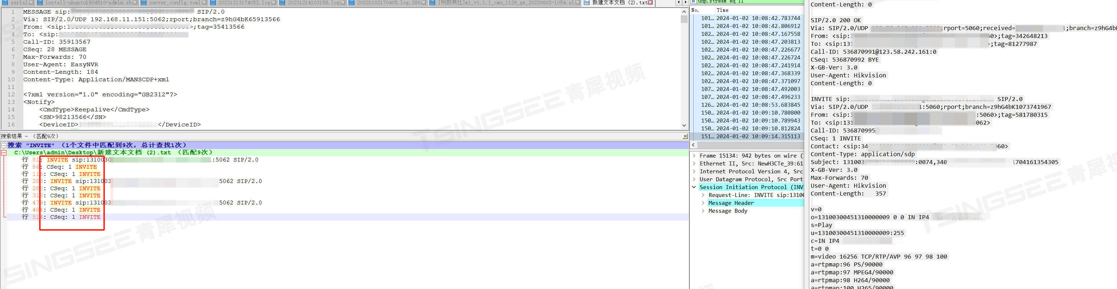Image resolution: width=1117 pixels, height=289 pixels.
Task: Collapse Session Initiation Protocol node
Action: click(694, 187)
